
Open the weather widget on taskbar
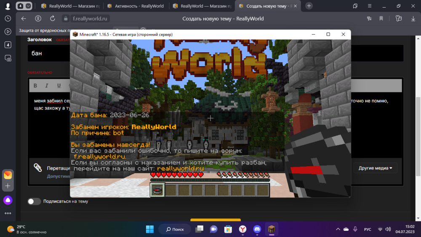[27, 229]
